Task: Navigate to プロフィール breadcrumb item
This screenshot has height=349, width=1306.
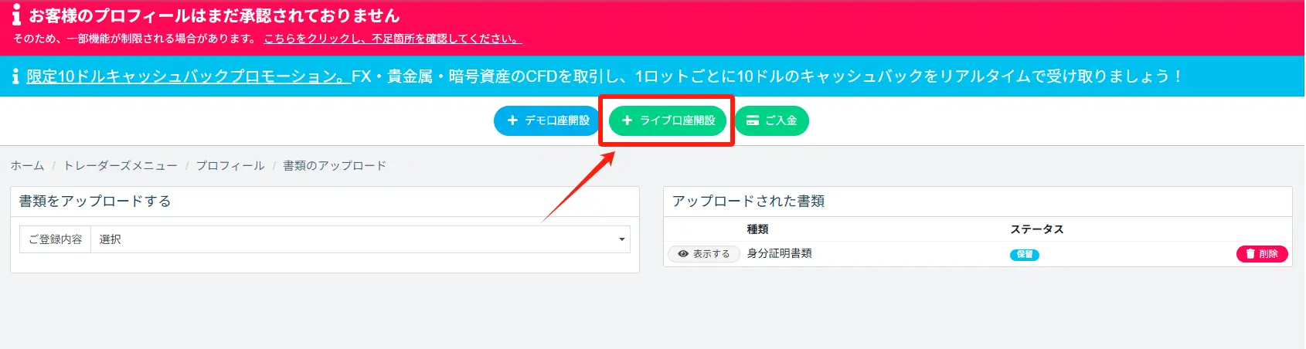Action: click(x=230, y=166)
